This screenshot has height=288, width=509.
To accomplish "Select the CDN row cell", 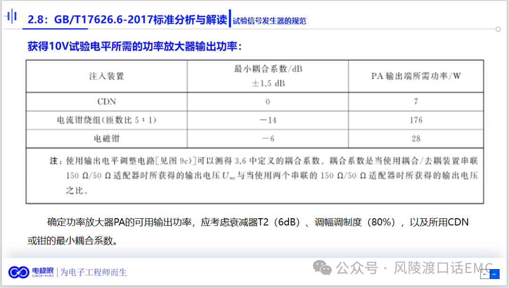I will tap(107, 101).
